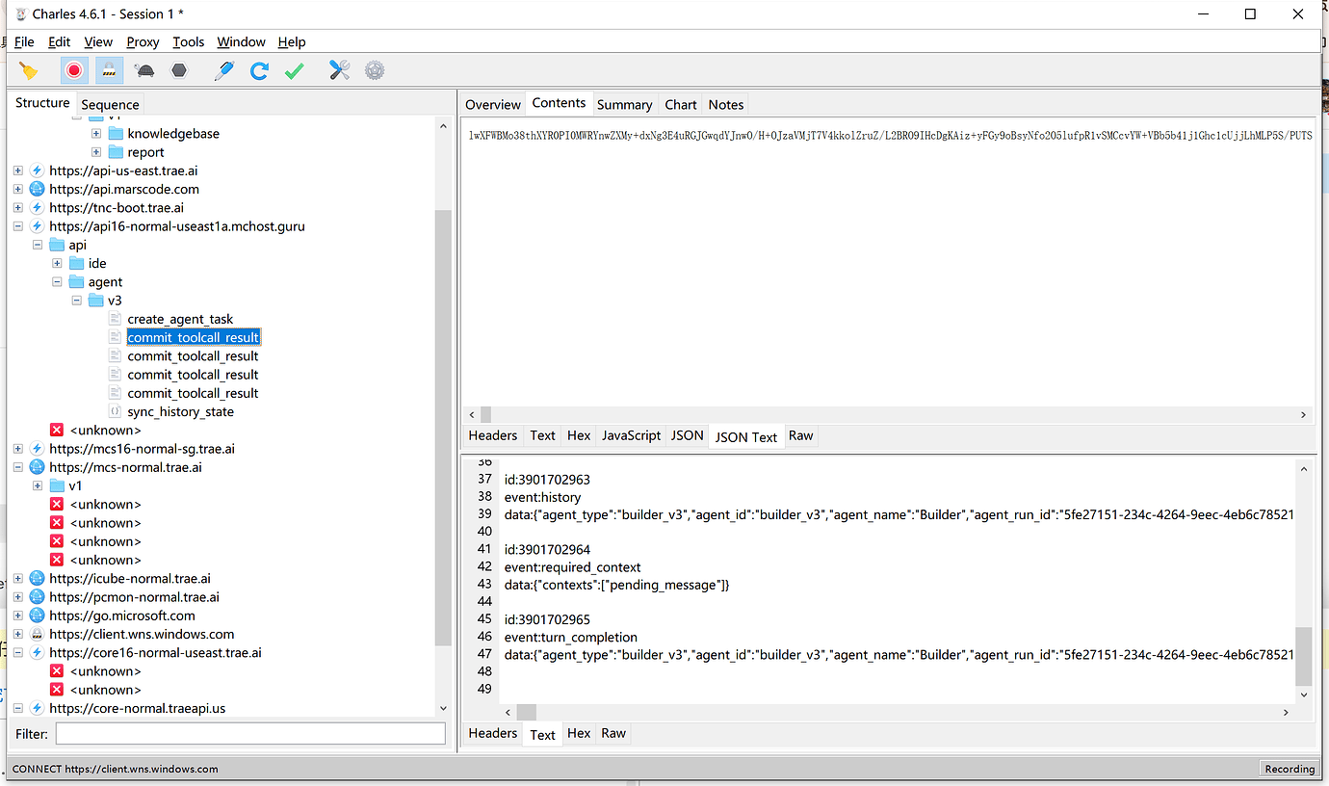Select the report folder
The height and width of the screenshot is (786, 1329).
[x=145, y=152]
